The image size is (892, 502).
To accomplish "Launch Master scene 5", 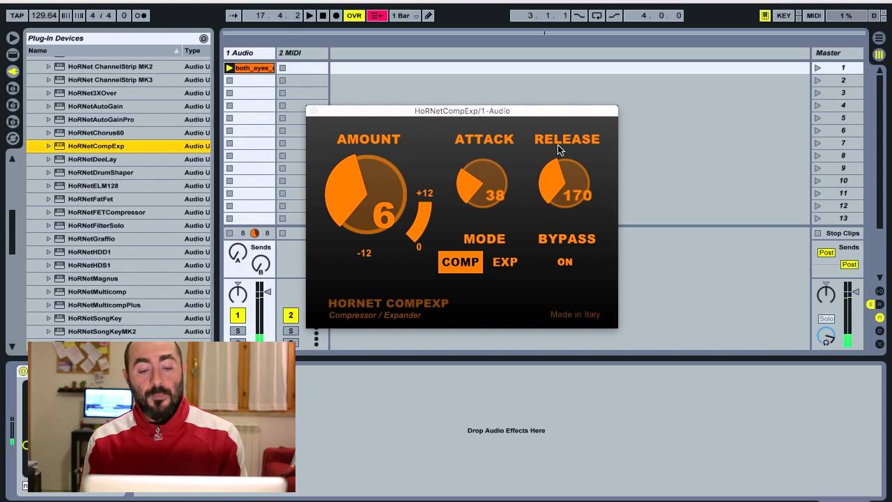I will coord(817,118).
